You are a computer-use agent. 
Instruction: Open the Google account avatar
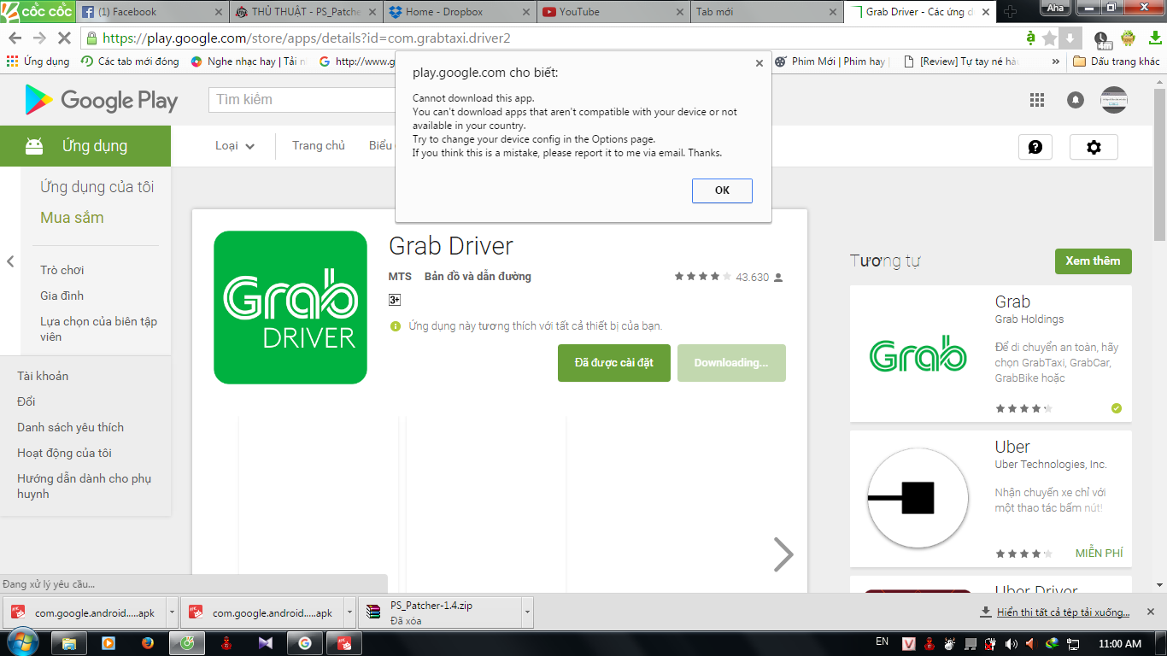pyautogui.click(x=1113, y=100)
